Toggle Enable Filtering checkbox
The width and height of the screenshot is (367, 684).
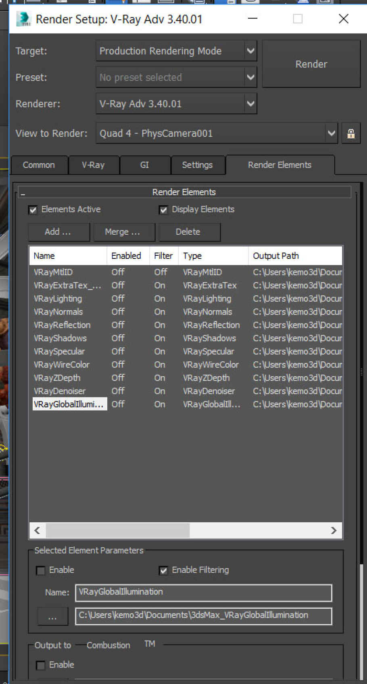point(163,570)
